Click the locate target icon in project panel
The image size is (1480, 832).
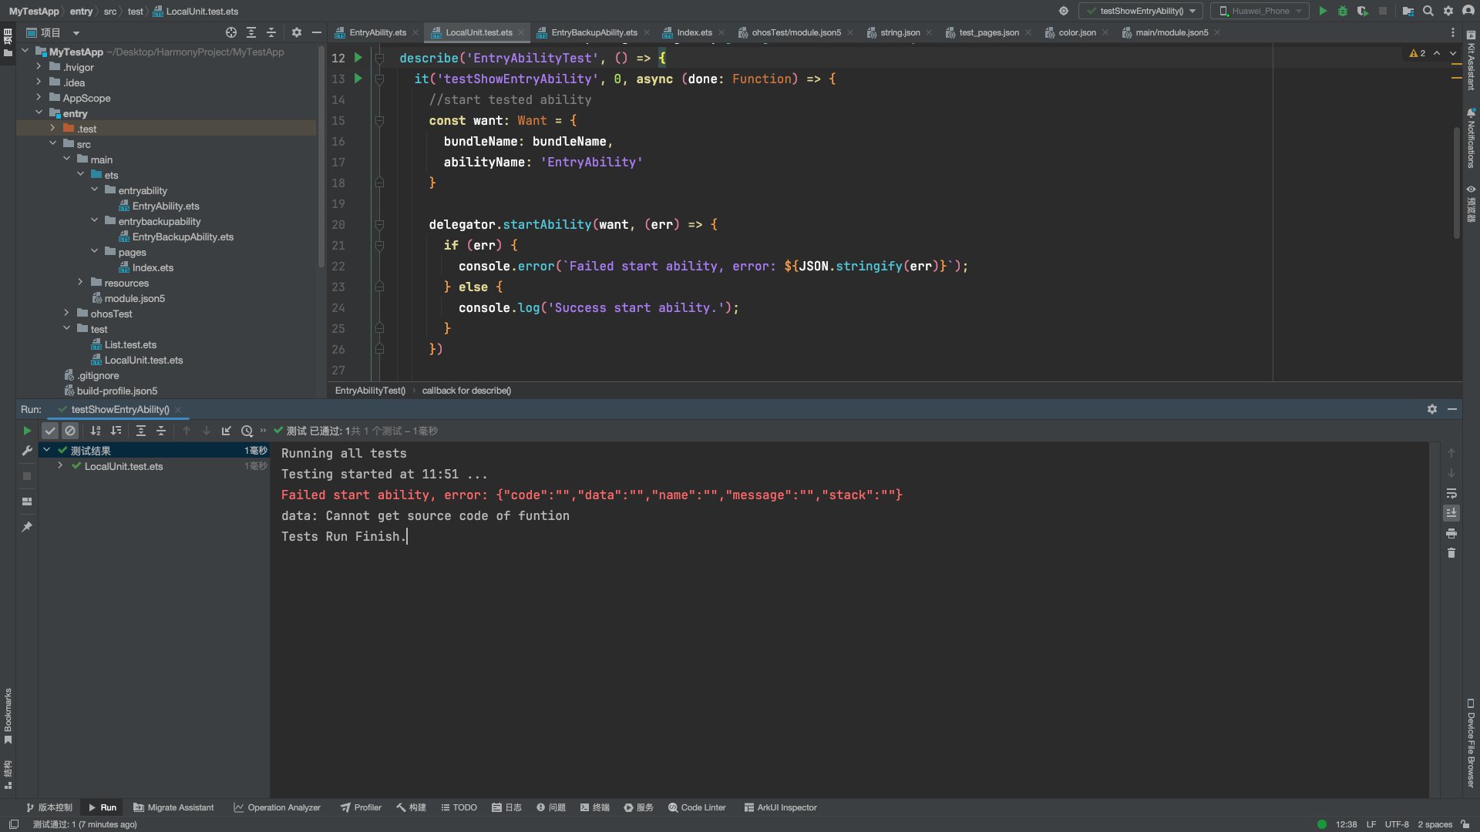pyautogui.click(x=231, y=32)
